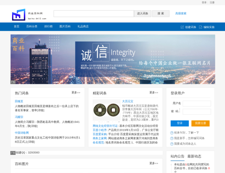
Task: Open 图片百科 from the navigation bar
Action: click(65, 27)
